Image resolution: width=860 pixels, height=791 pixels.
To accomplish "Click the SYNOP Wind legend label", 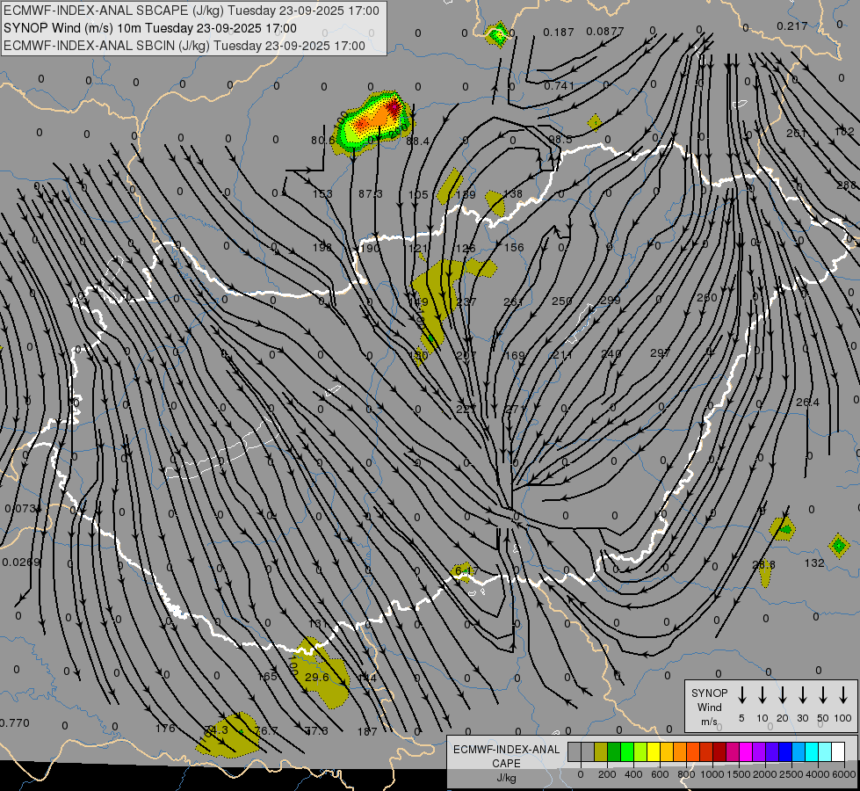I will [709, 700].
